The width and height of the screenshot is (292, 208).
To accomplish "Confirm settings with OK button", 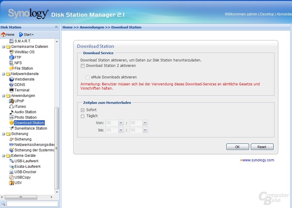I will (x=238, y=147).
